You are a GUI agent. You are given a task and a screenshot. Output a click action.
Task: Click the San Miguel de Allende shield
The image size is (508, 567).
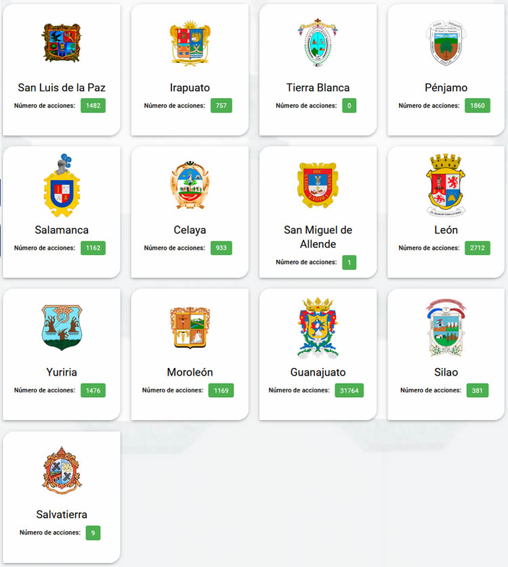tap(318, 185)
